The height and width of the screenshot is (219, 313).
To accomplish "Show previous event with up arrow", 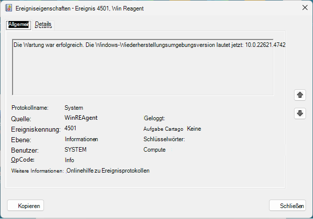I will [x=300, y=95].
